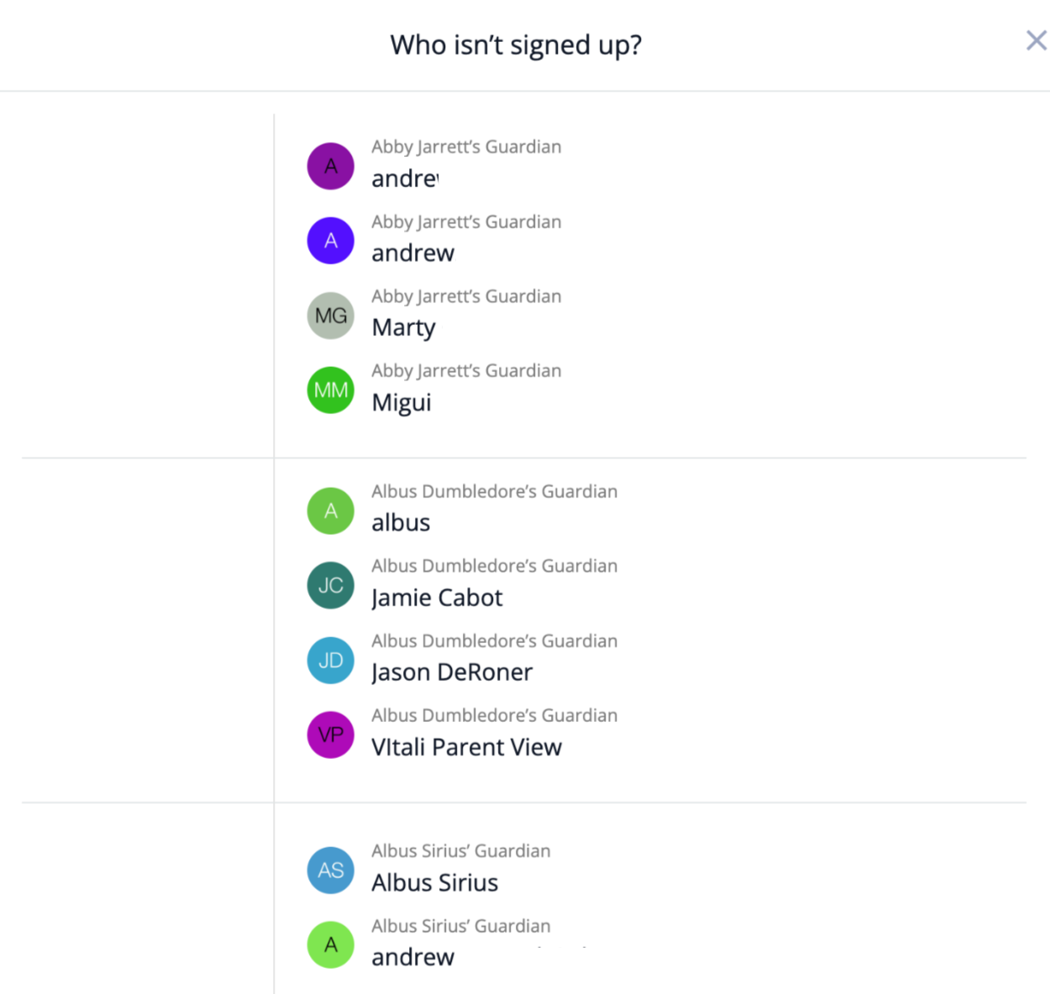This screenshot has width=1050, height=994.
Task: Click the guardian name 'albus'
Action: coord(401,523)
